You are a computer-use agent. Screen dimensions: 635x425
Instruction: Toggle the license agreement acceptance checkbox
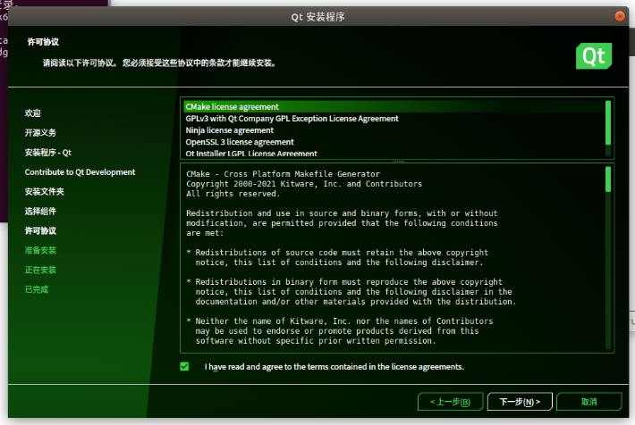click(184, 367)
